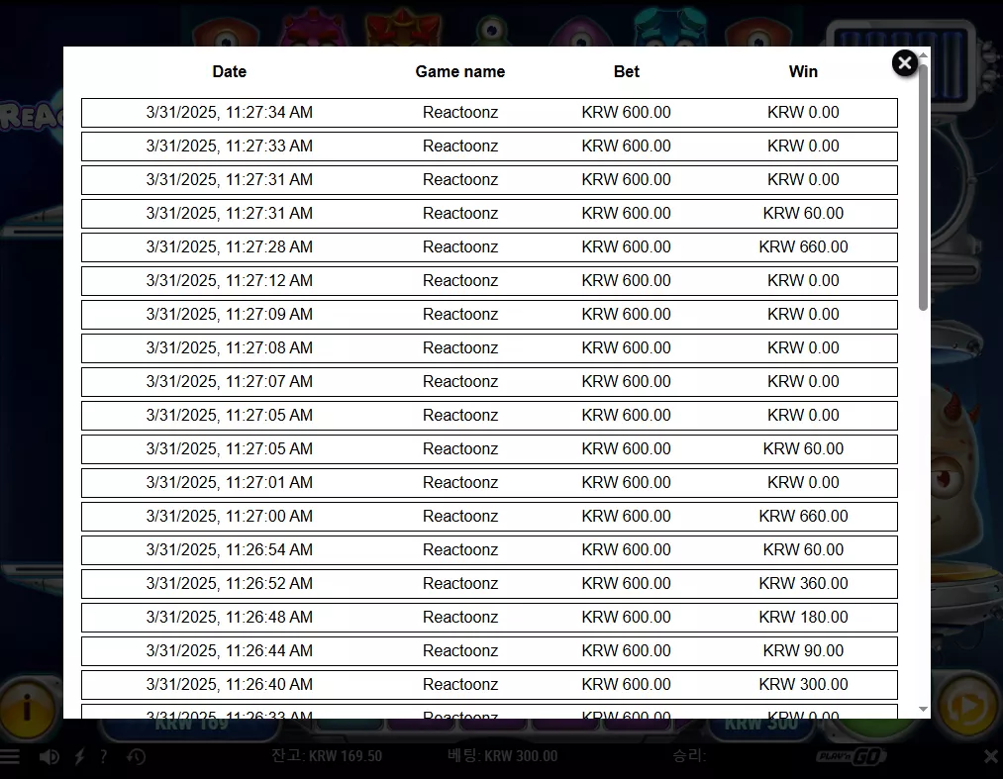The image size is (1003, 779).
Task: Click KRW 300.00 win amount
Action: 803,684
